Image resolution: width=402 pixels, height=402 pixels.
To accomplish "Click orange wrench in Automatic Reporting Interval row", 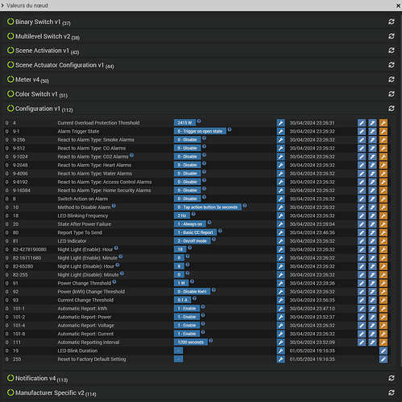I will [383, 343].
